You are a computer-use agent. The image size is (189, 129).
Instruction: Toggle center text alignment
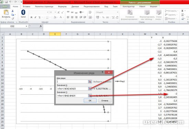click(72, 17)
